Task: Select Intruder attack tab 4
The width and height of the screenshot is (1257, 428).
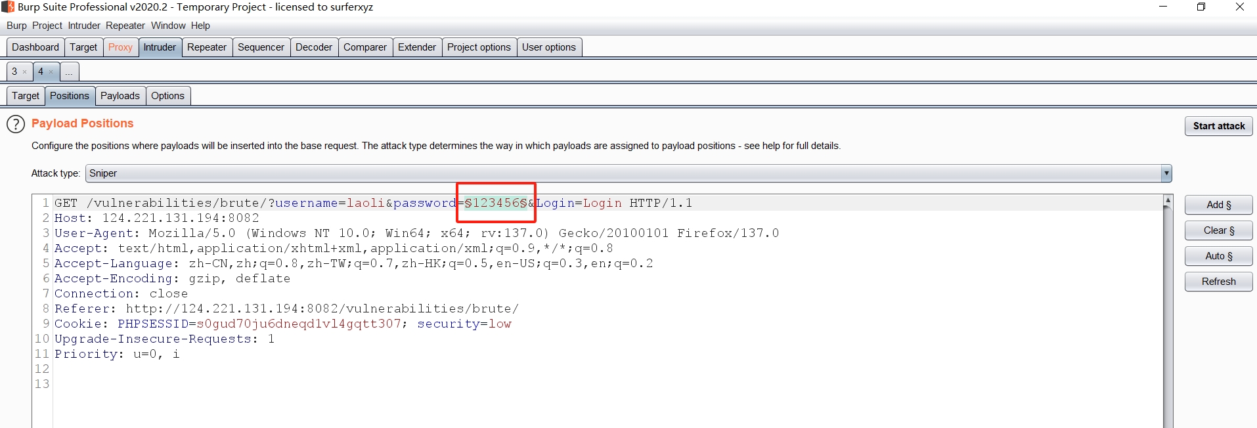Action: pyautogui.click(x=41, y=72)
